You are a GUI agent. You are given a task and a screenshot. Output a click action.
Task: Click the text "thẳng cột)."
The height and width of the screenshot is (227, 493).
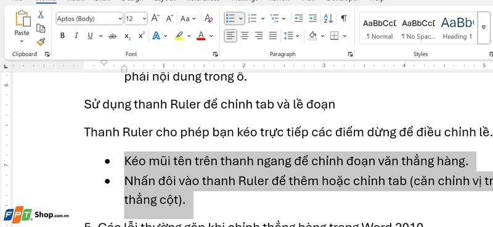point(155,200)
